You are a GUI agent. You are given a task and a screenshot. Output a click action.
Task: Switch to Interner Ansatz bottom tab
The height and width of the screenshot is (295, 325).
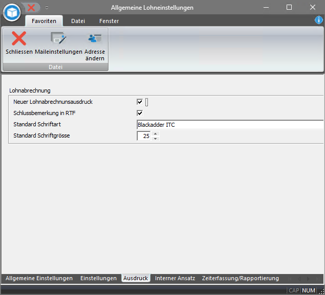pos(175,278)
